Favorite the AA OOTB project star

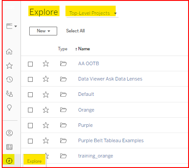tap(46, 63)
